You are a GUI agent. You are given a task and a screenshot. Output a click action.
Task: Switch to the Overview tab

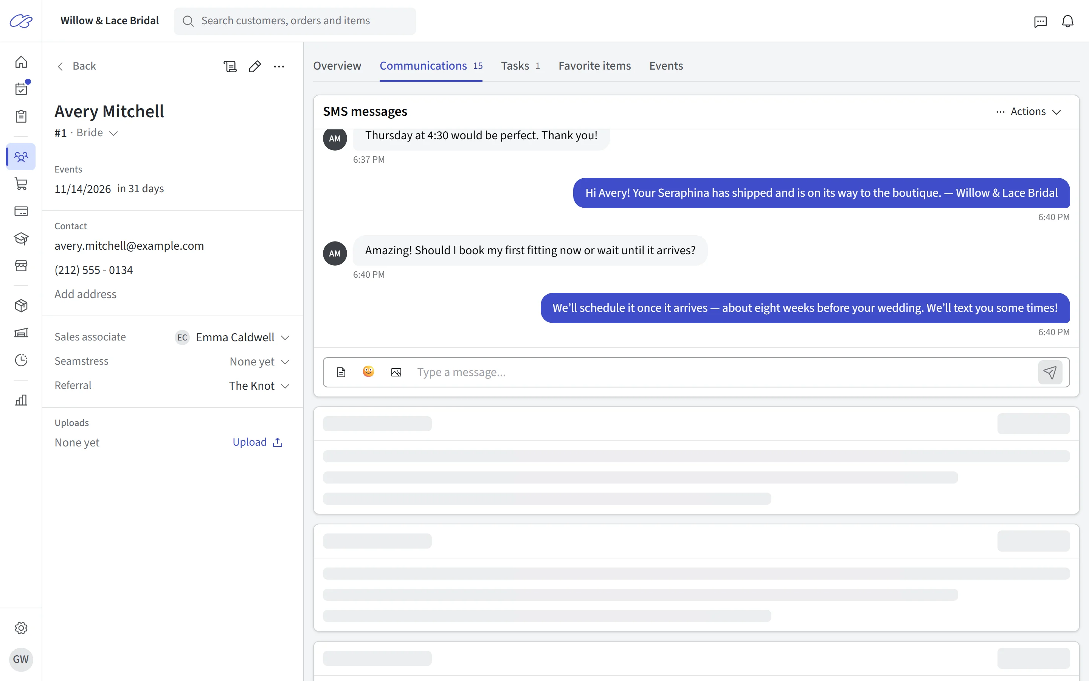(x=337, y=66)
